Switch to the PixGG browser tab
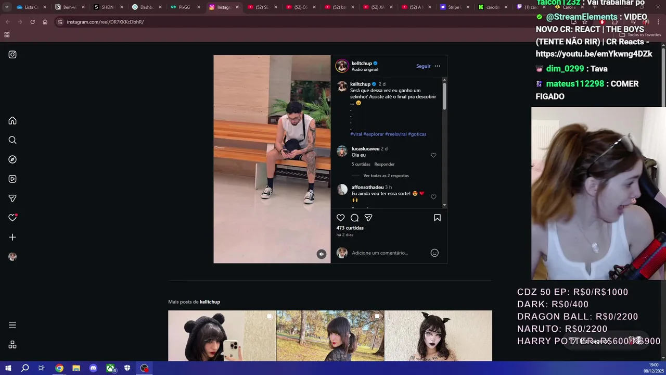The width and height of the screenshot is (666, 375). pyautogui.click(x=185, y=7)
